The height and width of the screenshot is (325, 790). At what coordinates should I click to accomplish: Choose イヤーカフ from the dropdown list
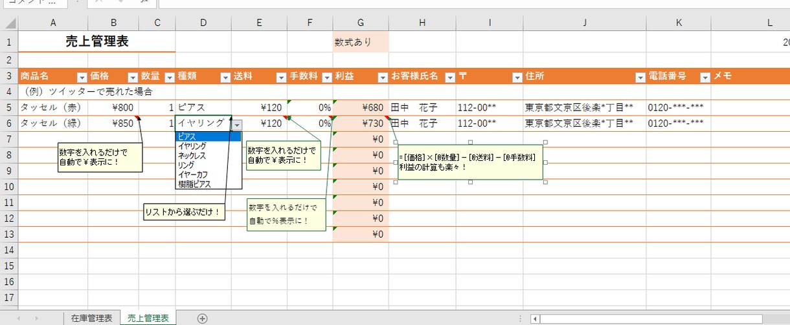coord(208,174)
